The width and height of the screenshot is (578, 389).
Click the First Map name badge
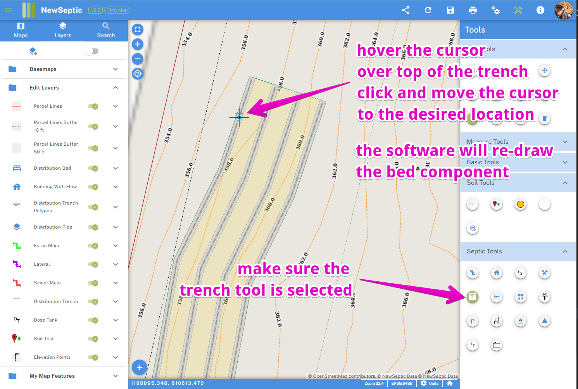pyautogui.click(x=117, y=10)
